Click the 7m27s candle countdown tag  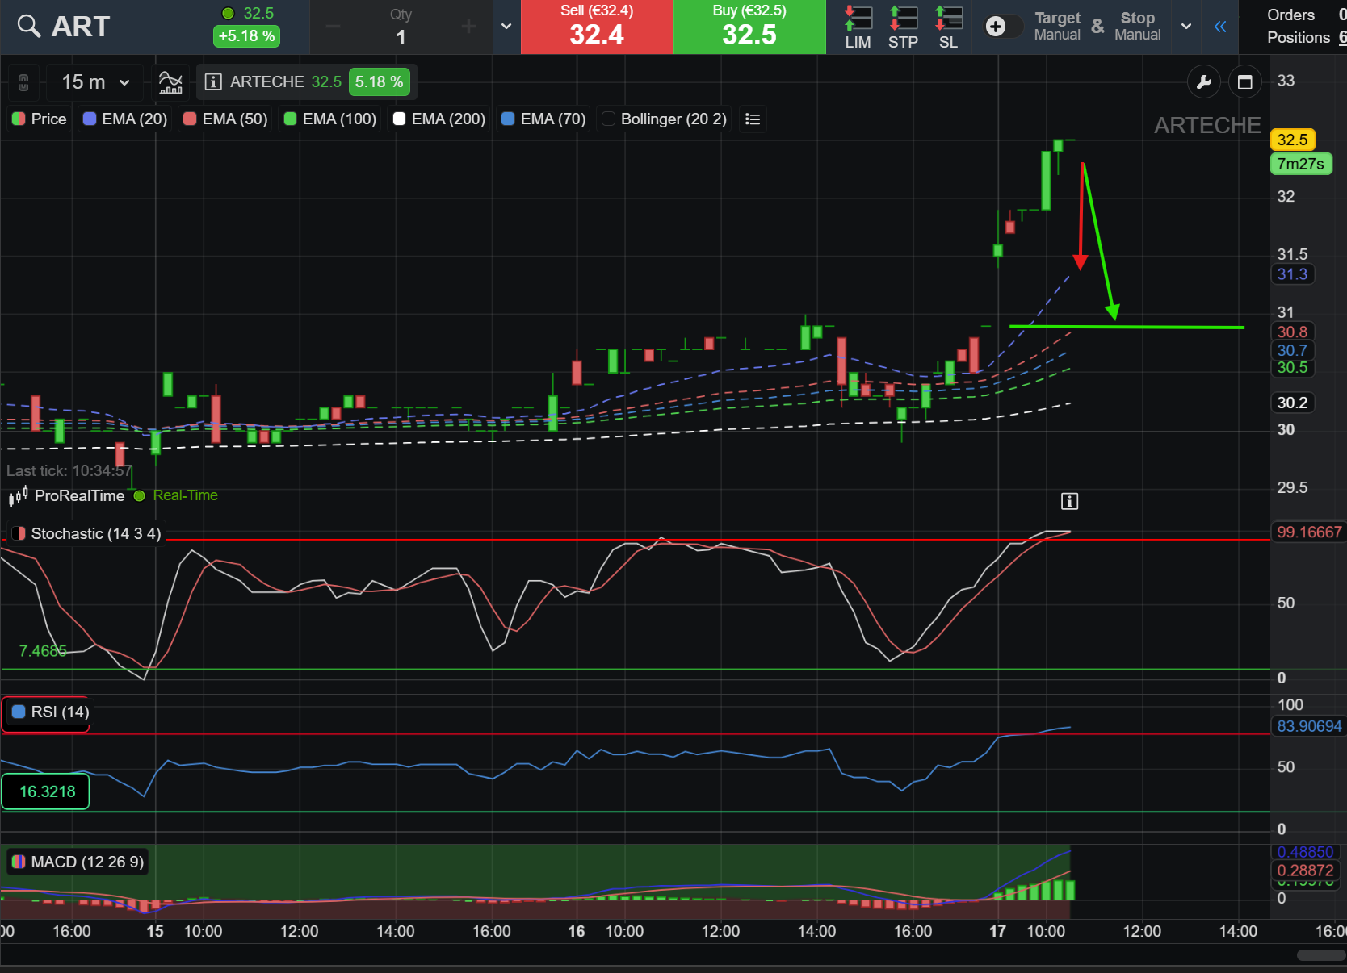(1300, 164)
